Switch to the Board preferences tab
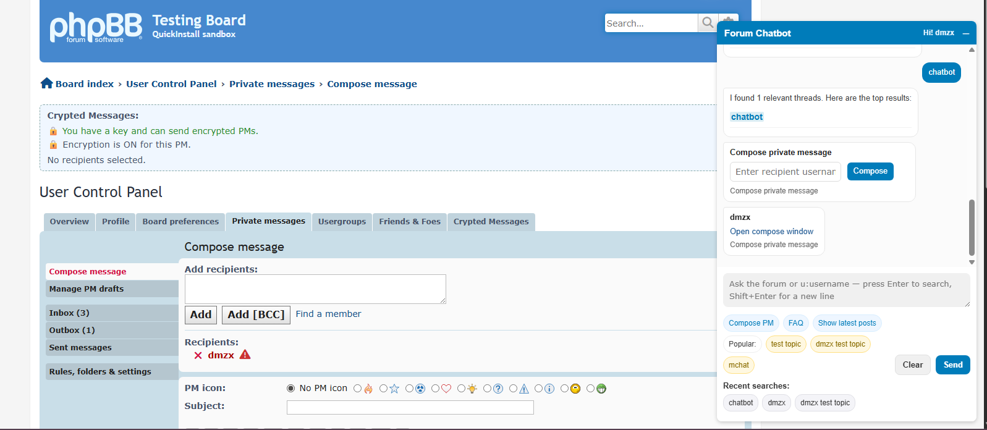 pos(180,222)
